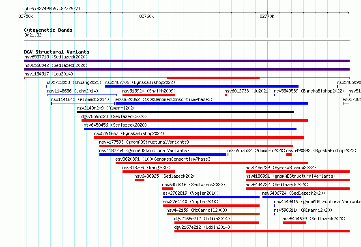Click nsv6436925 (Sedlazeck2020) label
361x247 pixels.
click(166, 176)
